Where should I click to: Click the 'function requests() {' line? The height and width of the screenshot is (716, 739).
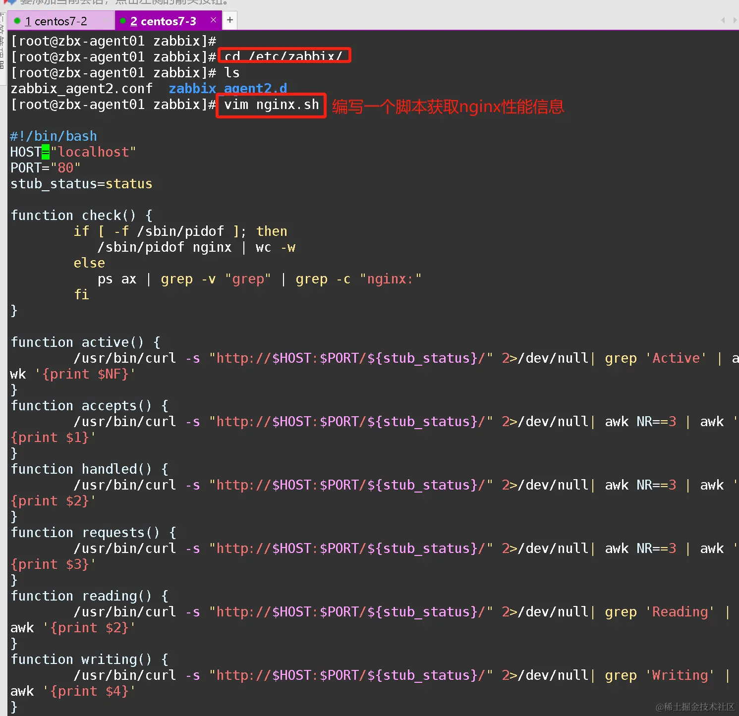point(93,533)
